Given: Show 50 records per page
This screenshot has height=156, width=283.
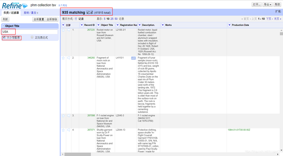Looking at the screenshot, I should 116,19.
